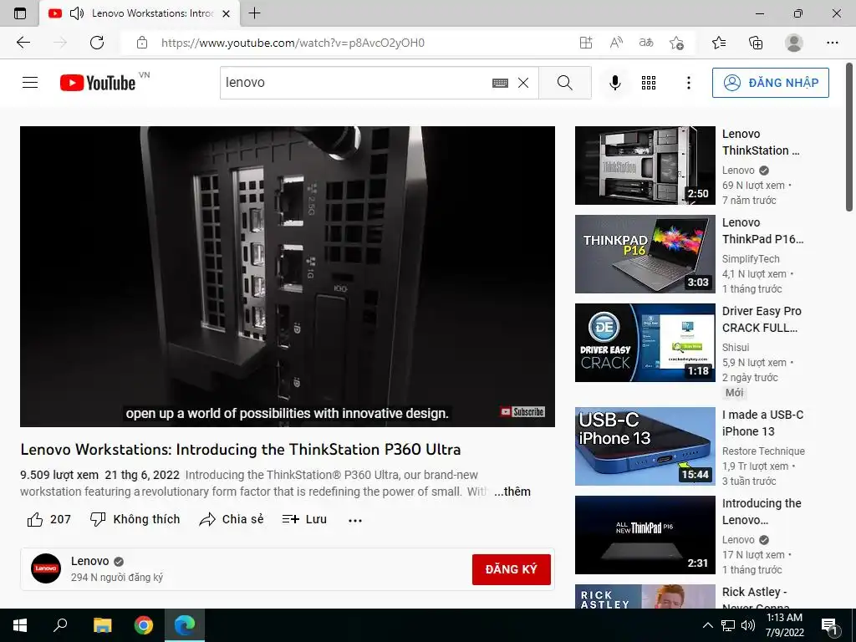Expand video description with ...thêm
The height and width of the screenshot is (642, 856).
512,492
